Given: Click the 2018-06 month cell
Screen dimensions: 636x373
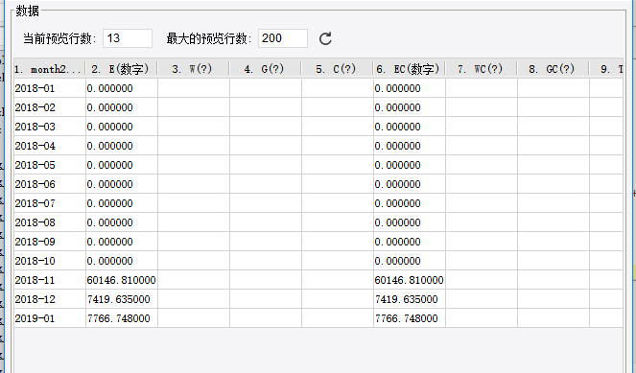Looking at the screenshot, I should point(50,184).
